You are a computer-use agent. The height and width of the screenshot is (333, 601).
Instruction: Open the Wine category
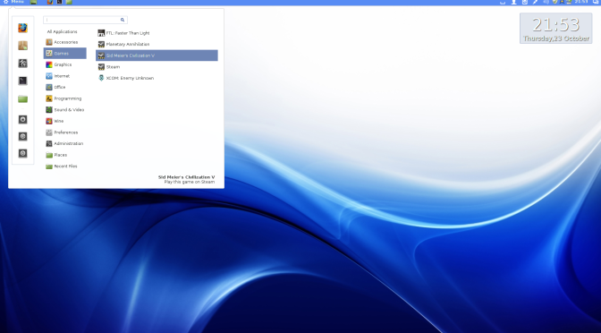coord(64,121)
